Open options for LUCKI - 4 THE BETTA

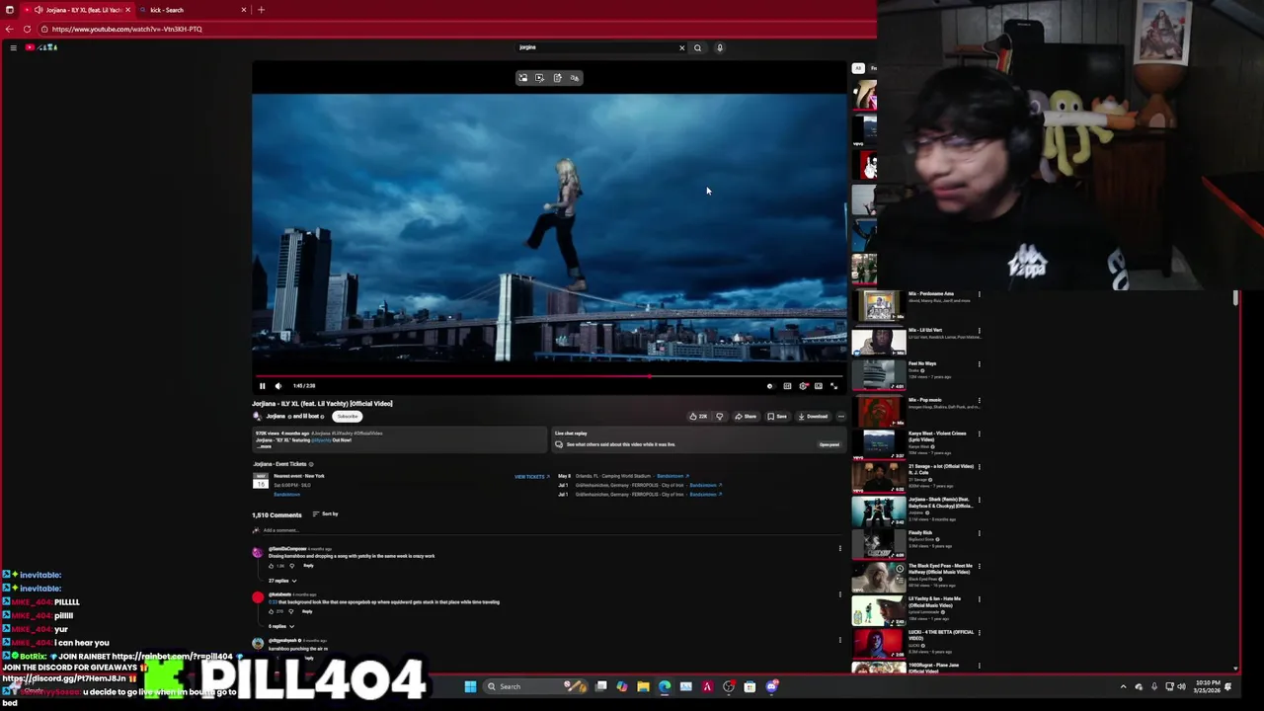click(x=980, y=633)
